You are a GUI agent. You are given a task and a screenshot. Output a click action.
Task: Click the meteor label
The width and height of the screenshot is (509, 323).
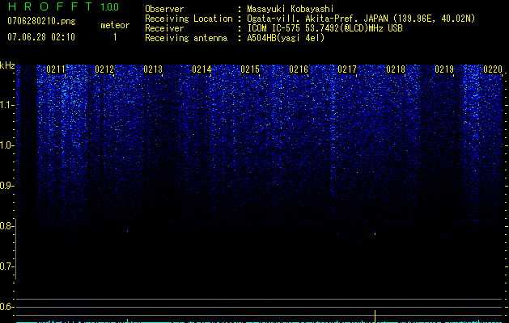pos(115,25)
